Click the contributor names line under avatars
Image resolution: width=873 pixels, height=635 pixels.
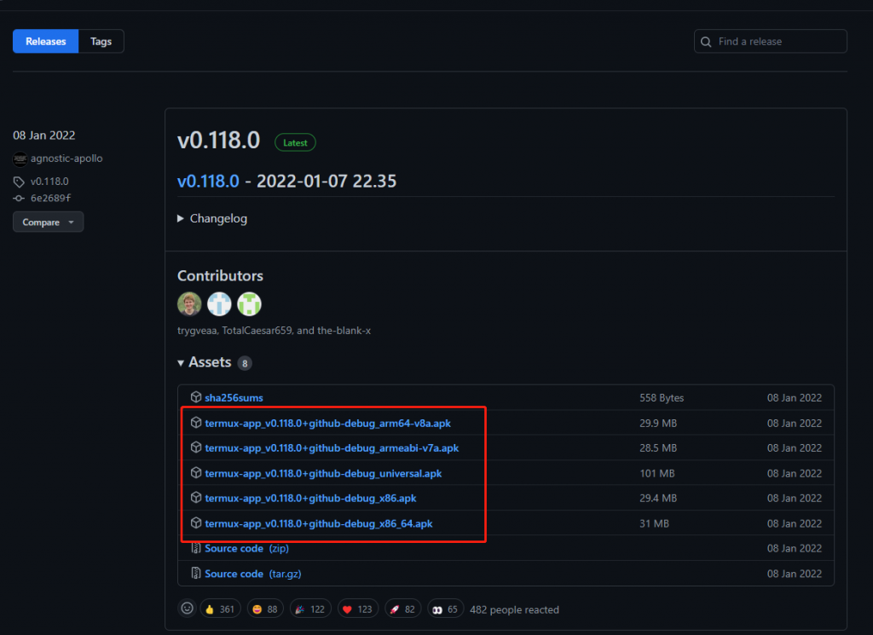(x=274, y=331)
